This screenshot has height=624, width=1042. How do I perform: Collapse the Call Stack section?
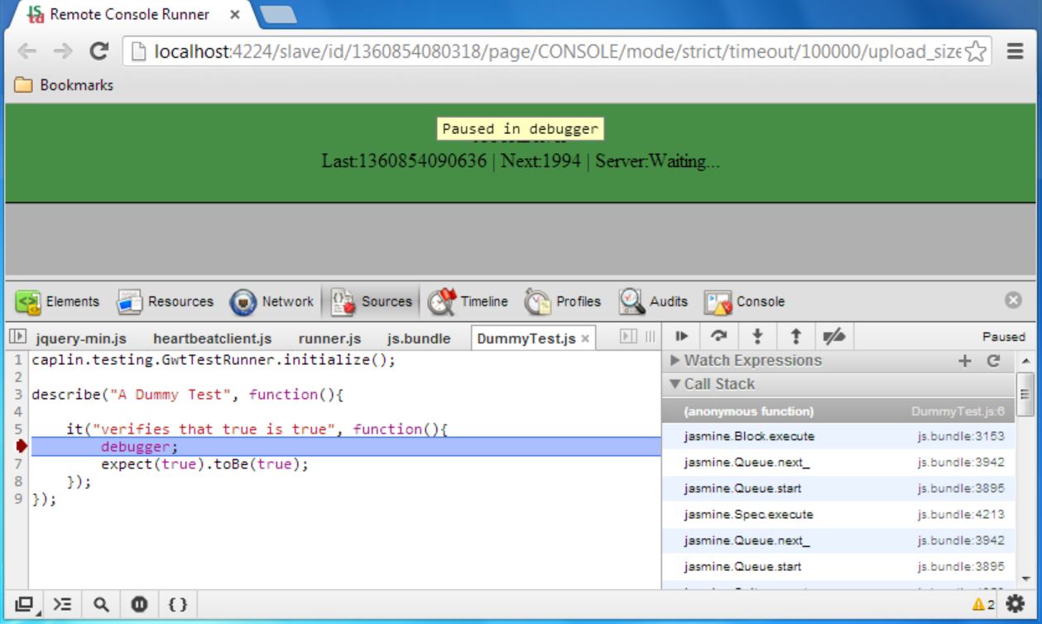pyautogui.click(x=713, y=384)
